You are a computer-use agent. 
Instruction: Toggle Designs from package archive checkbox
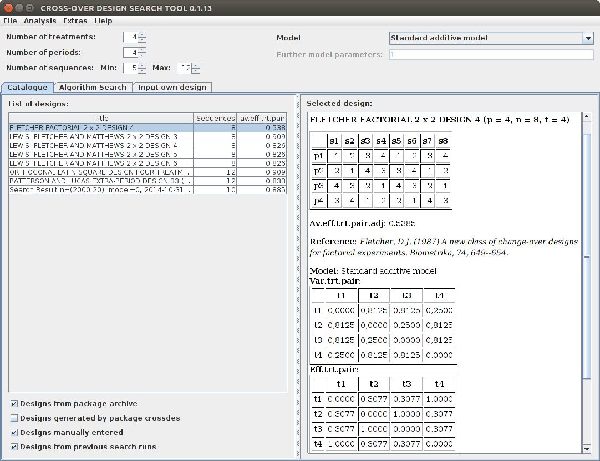14,404
